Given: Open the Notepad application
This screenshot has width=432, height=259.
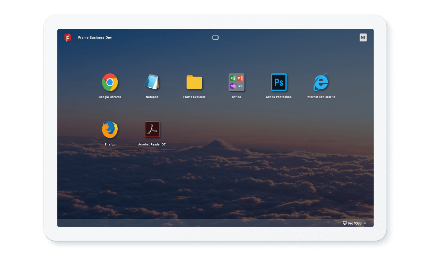Looking at the screenshot, I should [x=152, y=82].
